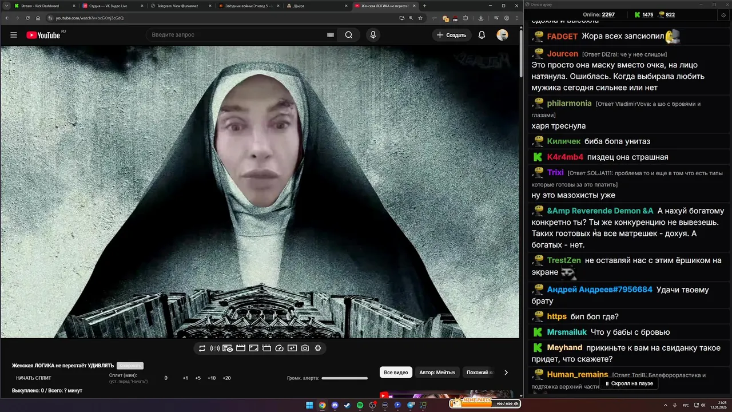Open Steam from the taskbar
The image size is (732, 412).
pos(347,405)
